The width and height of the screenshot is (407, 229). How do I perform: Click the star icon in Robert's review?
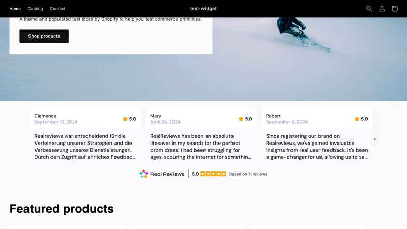point(357,119)
